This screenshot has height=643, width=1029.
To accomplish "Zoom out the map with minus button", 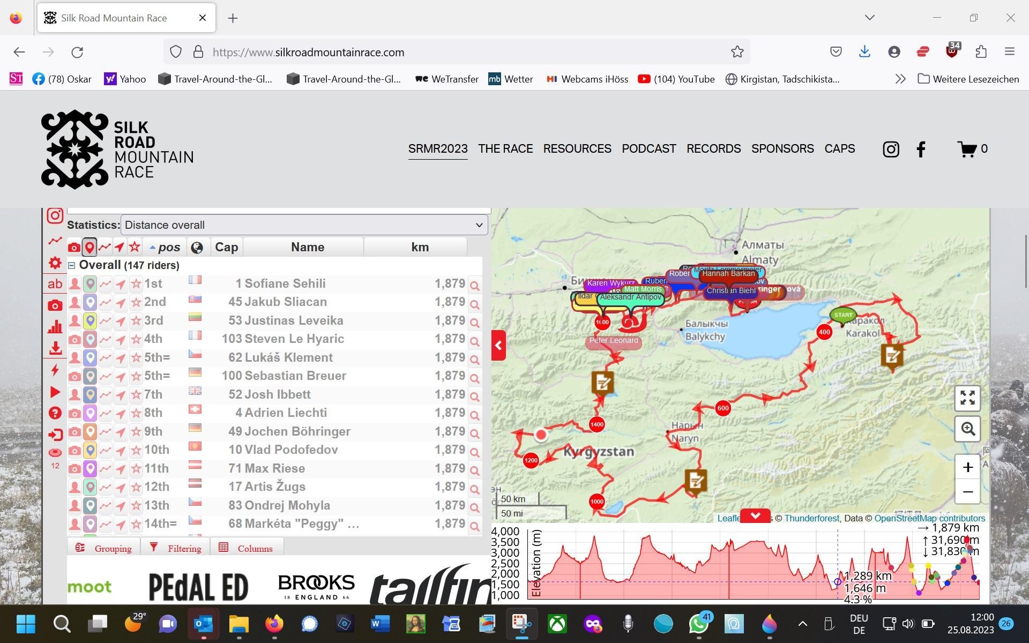I will pyautogui.click(x=967, y=491).
